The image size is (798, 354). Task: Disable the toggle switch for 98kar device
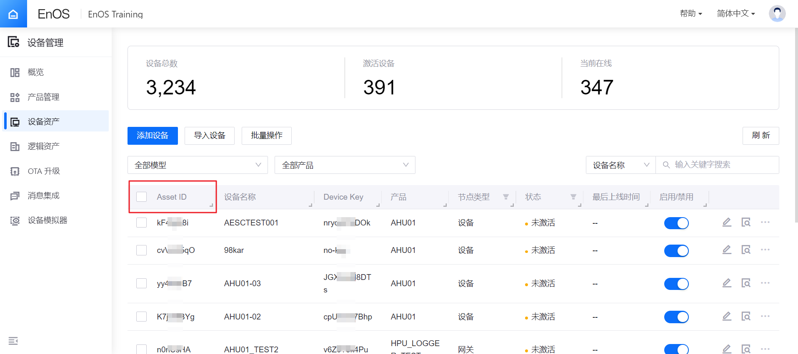(x=676, y=251)
